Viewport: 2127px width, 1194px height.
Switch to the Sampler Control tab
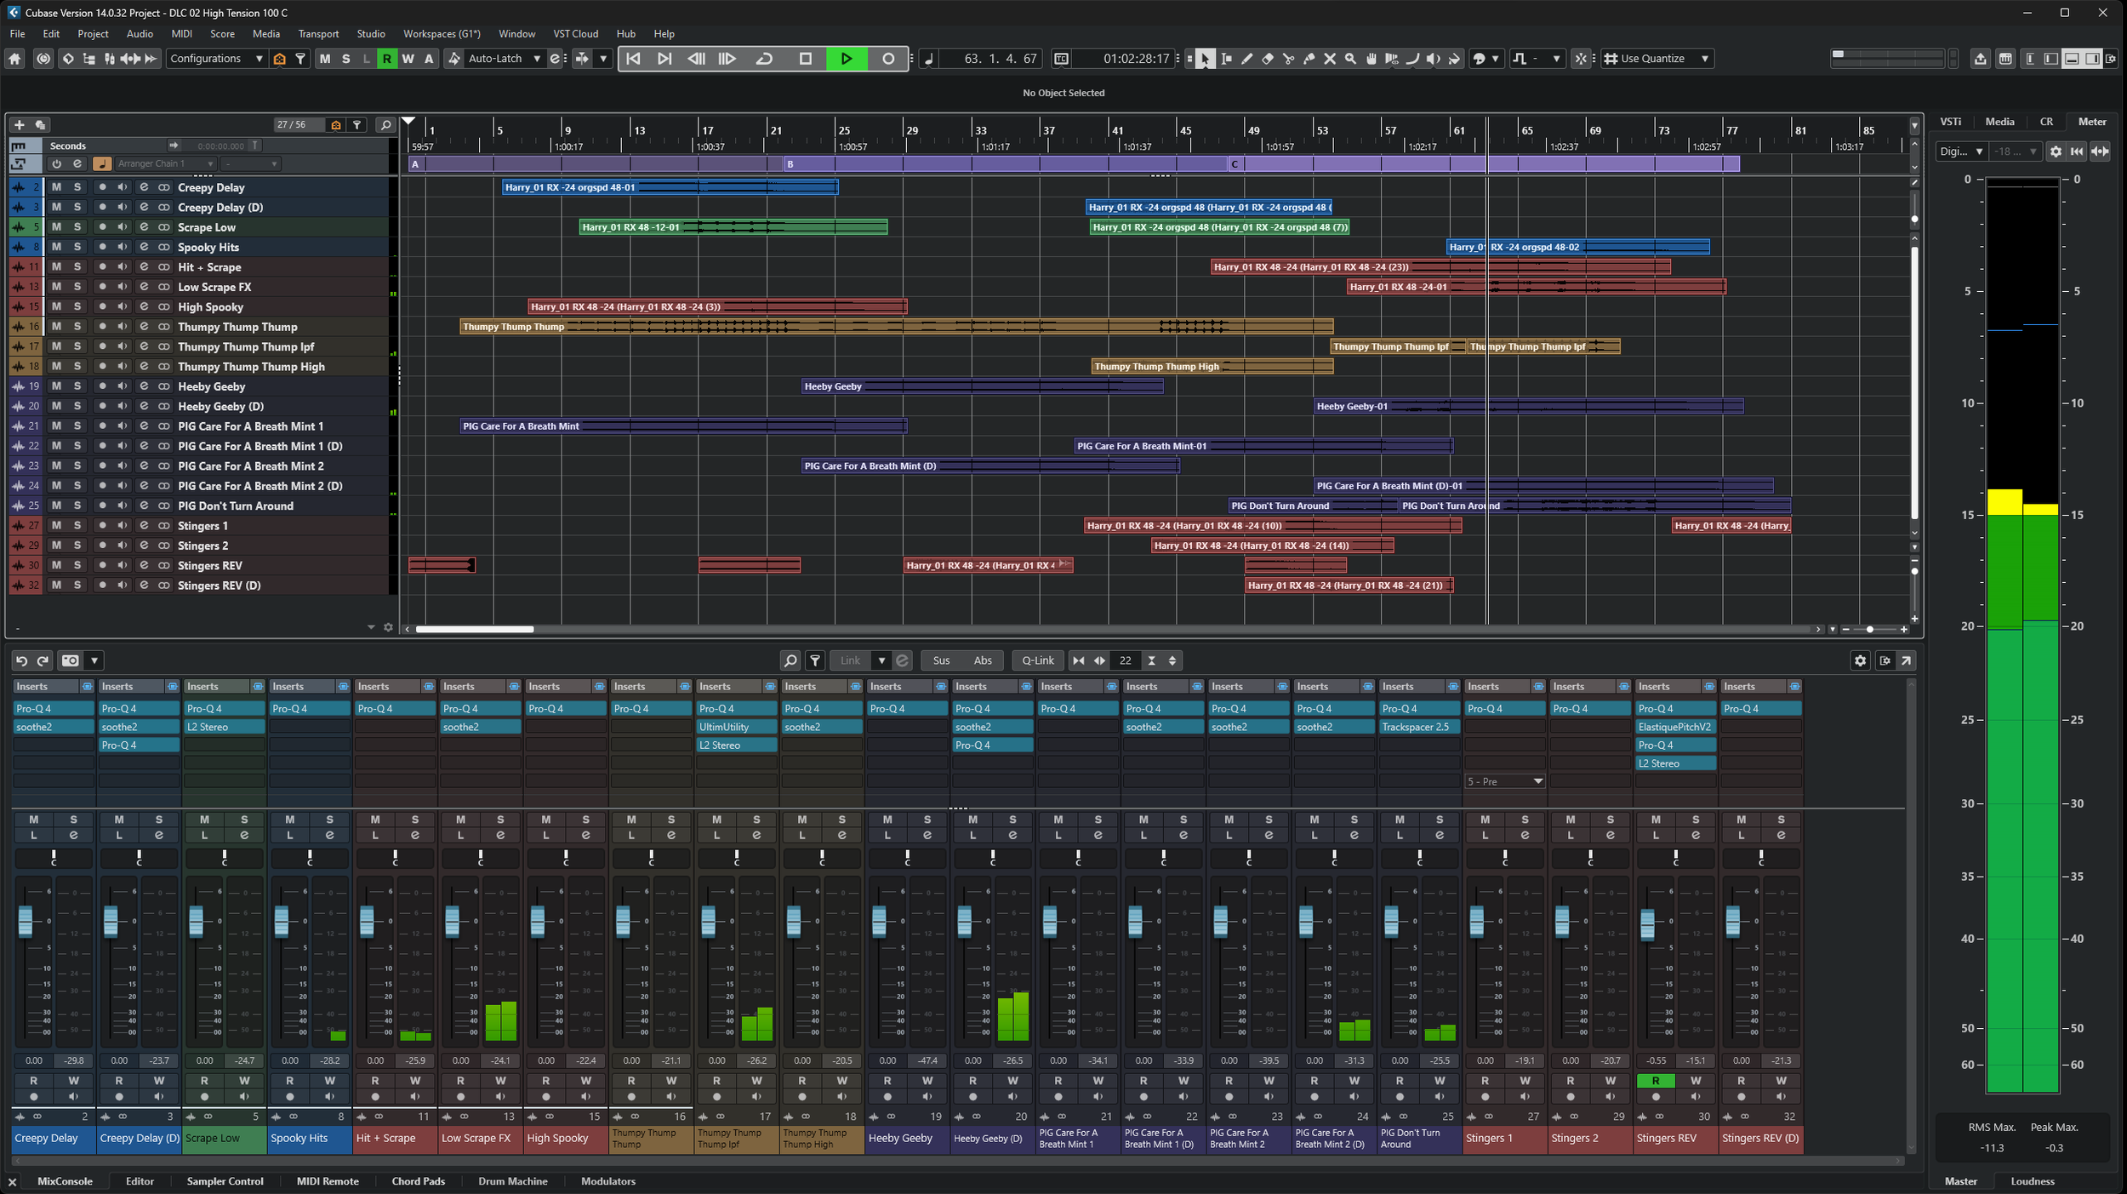pyautogui.click(x=225, y=1181)
